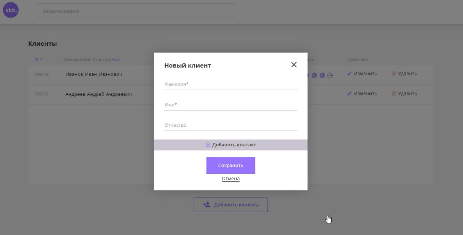
Task: Focus the Отчество input field
Action: click(231, 125)
